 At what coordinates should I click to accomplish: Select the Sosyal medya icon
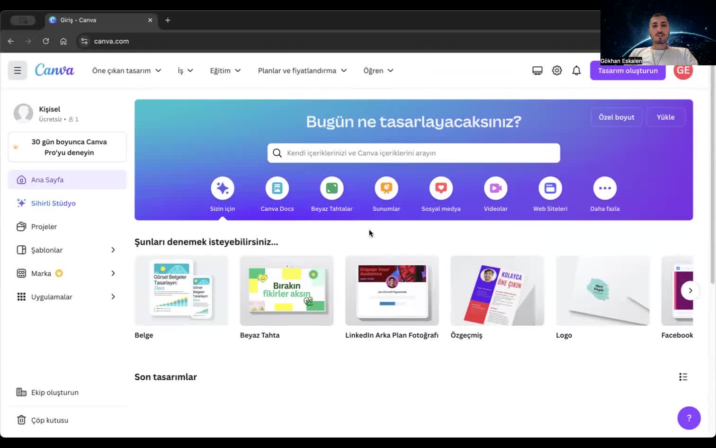tap(441, 188)
